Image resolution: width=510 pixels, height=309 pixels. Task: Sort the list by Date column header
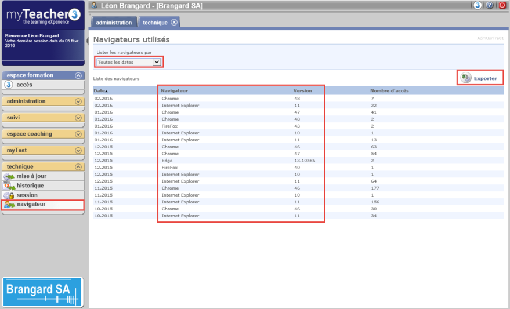pyautogui.click(x=100, y=91)
